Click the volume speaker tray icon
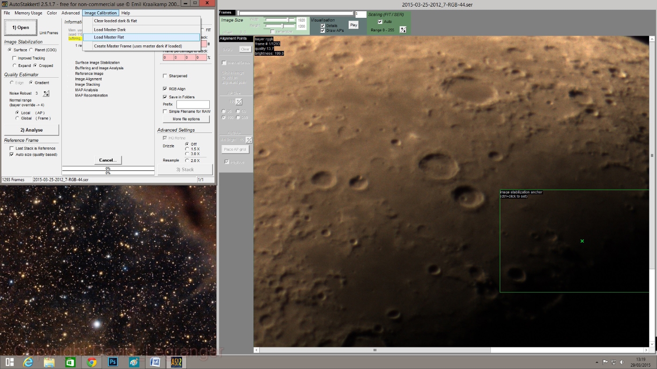657x369 pixels. [622, 362]
